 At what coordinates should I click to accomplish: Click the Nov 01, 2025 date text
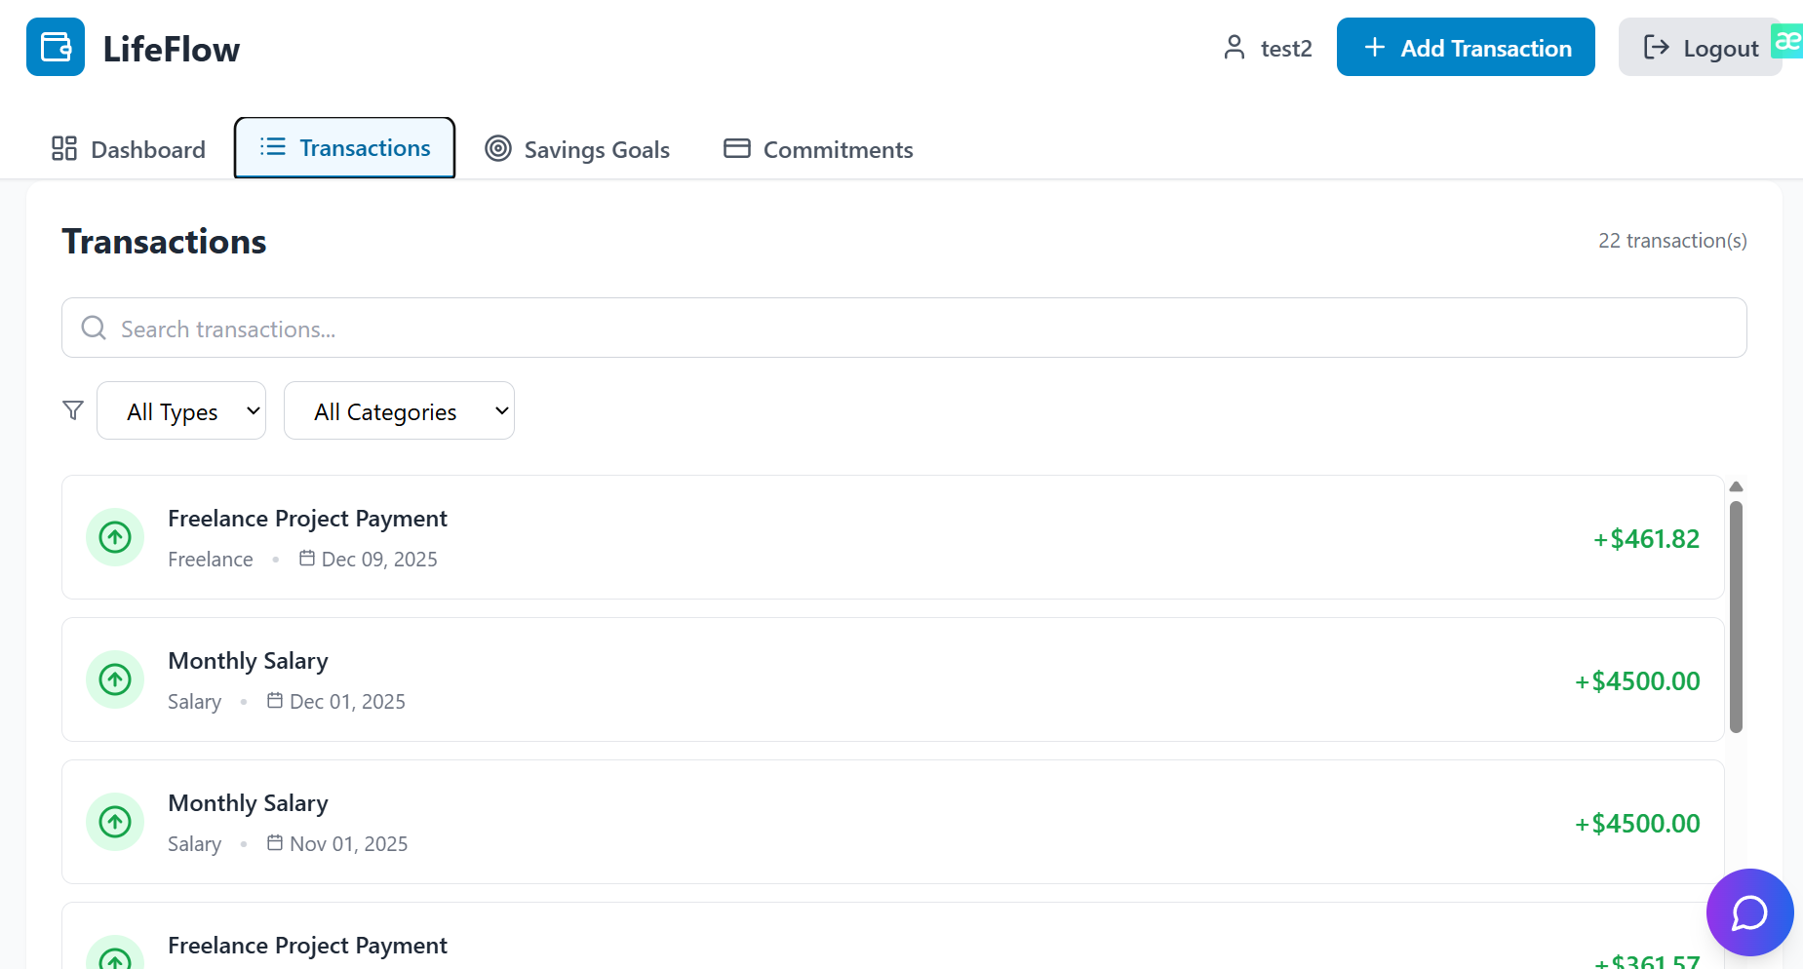point(348,843)
